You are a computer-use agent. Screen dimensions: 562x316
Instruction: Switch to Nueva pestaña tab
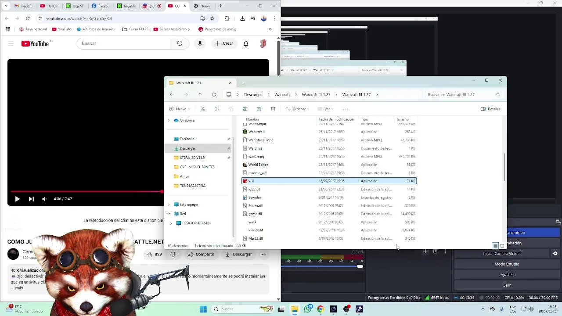coord(202,6)
